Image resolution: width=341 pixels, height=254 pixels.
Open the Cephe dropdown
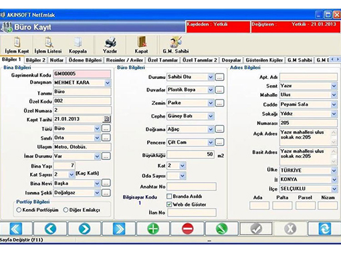click(211, 116)
